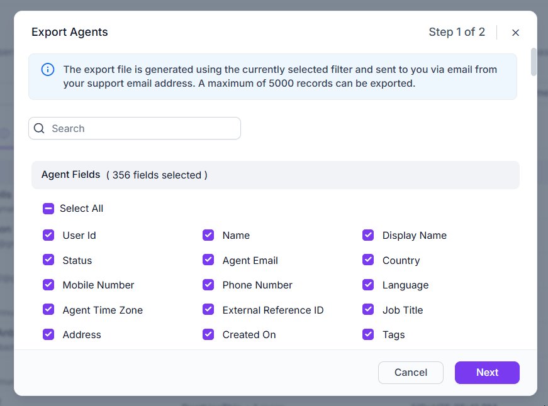
Task: Uncheck the Created On checkbox
Action: click(x=208, y=334)
